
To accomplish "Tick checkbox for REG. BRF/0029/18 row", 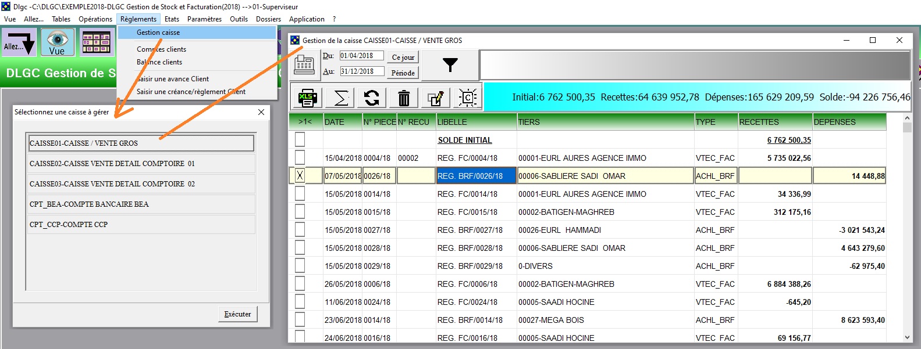I will click(x=300, y=265).
